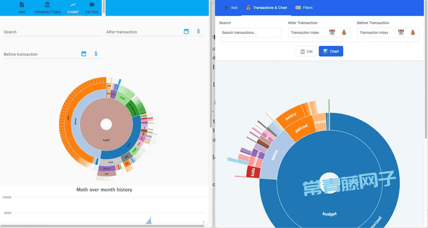Click calendar icon in Before Transaction field, right app

[x=401, y=33]
